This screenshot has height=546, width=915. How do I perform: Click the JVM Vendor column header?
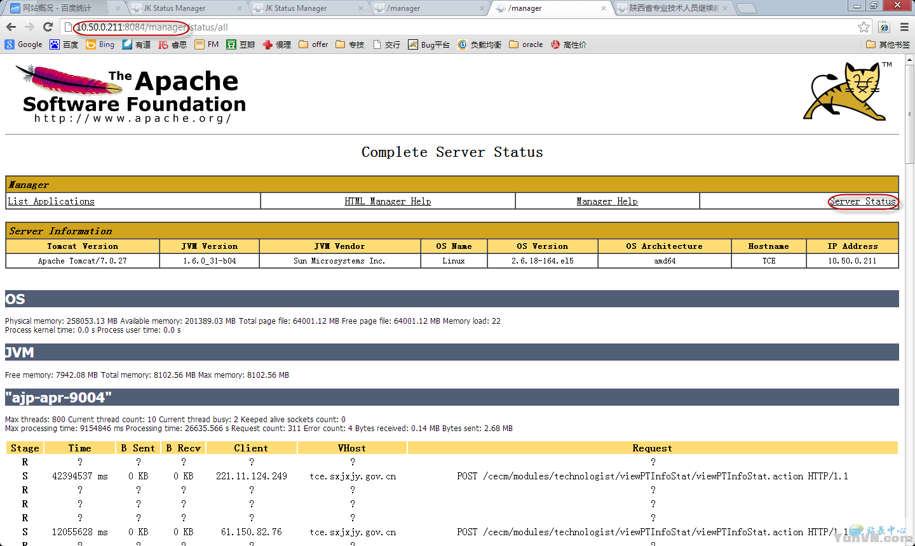click(340, 246)
